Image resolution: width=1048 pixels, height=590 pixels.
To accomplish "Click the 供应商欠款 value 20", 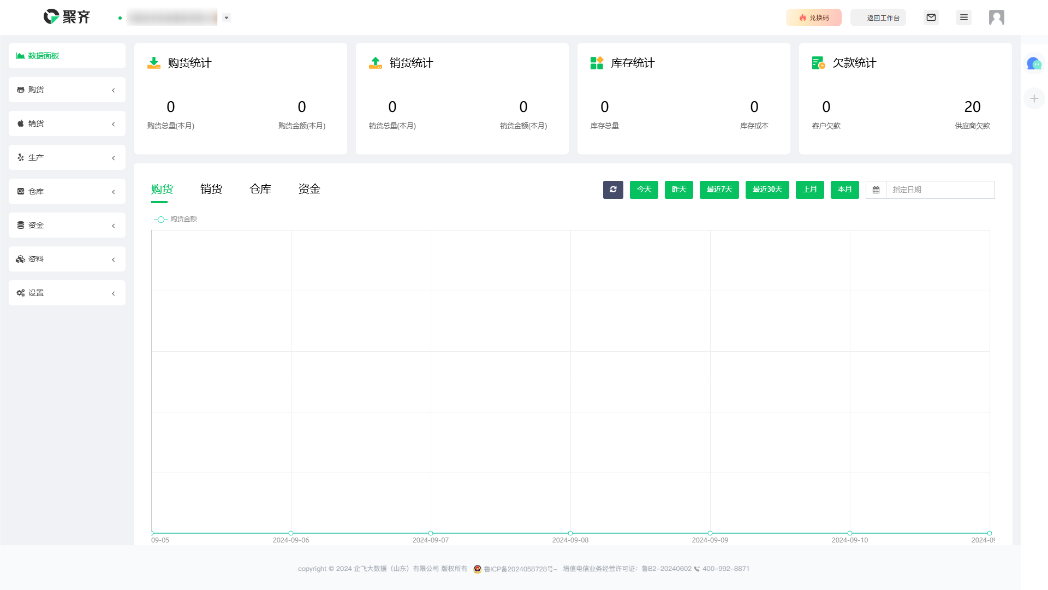I will (973, 107).
